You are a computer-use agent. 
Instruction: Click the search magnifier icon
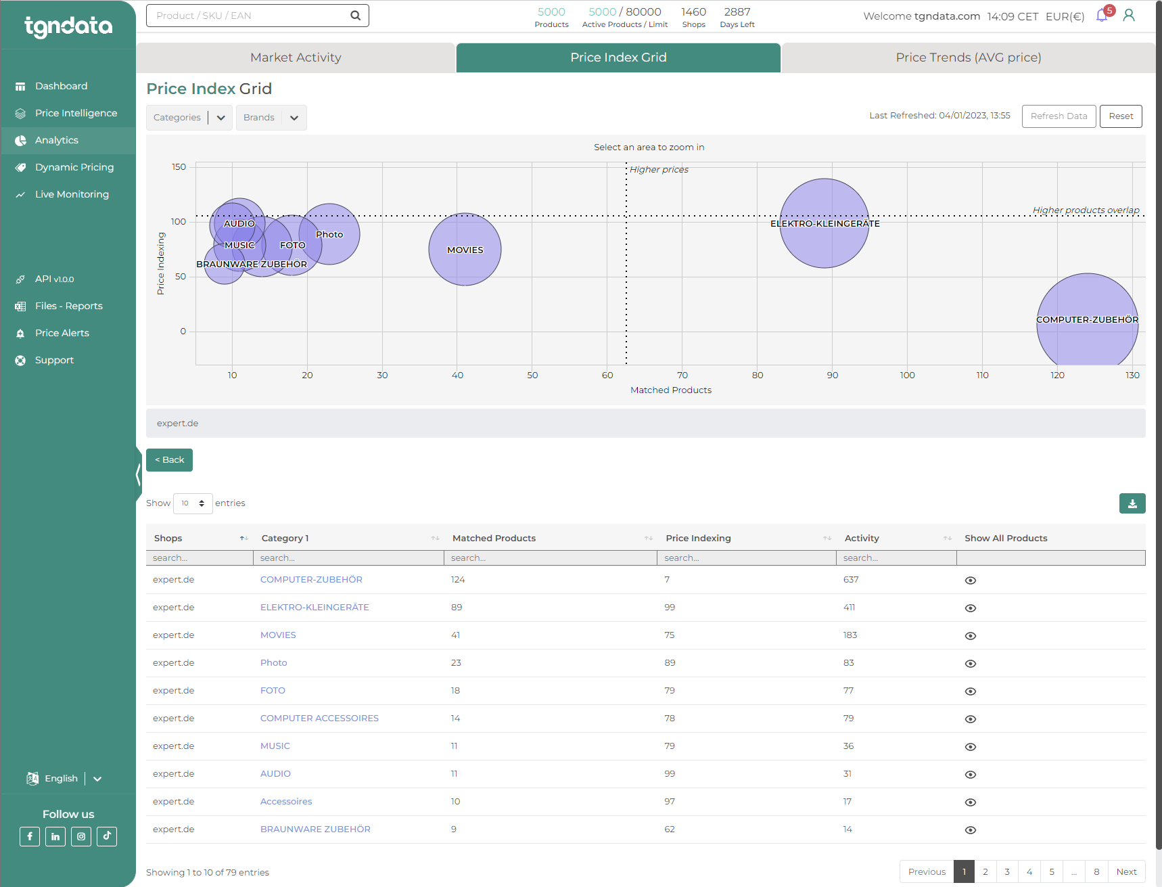coord(355,16)
